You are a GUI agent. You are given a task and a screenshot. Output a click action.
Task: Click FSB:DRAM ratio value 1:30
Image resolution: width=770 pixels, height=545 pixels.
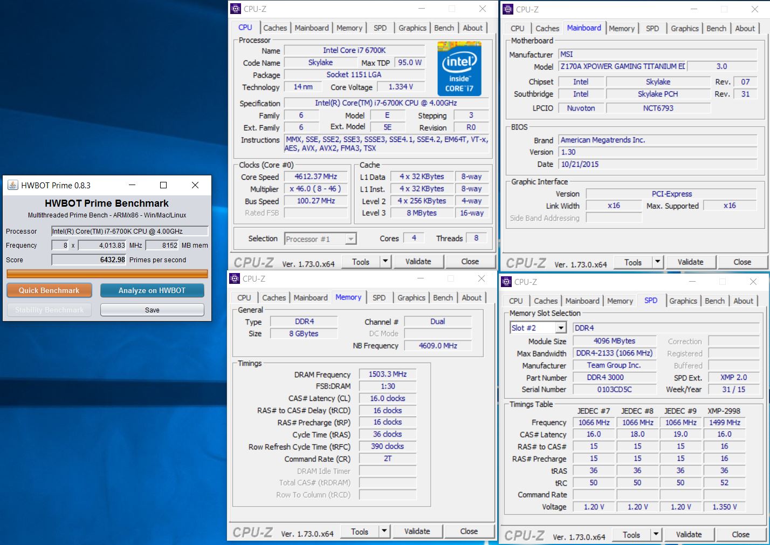(x=388, y=386)
